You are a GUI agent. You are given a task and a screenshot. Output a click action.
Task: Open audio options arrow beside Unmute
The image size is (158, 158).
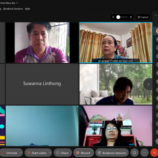pyautogui.click(x=21, y=153)
